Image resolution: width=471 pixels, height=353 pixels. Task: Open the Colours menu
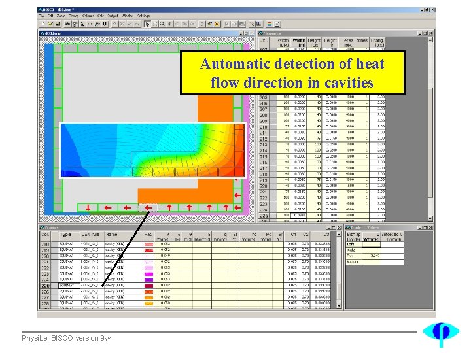coord(88,16)
